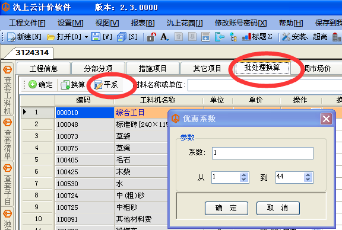Screen dimensions: 342x230
Task: Create new project with 新建[N] icon
Action: coord(24,37)
